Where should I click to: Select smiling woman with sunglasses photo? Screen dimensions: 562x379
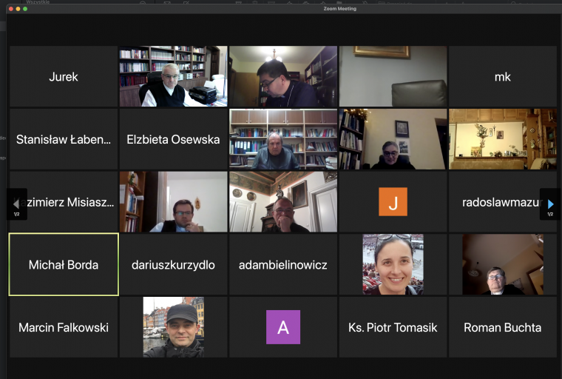(x=393, y=264)
